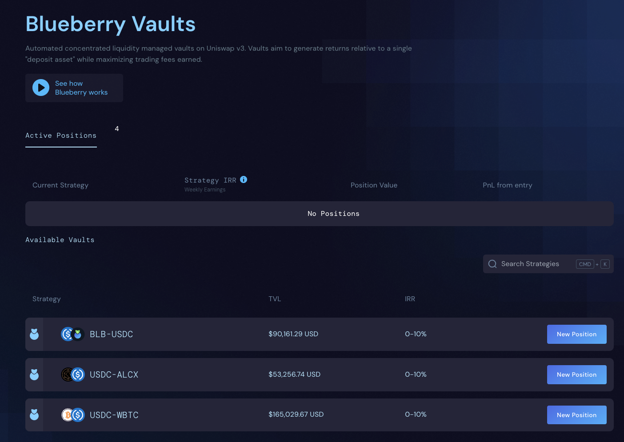The image size is (624, 442).
Task: Click the blueberry icon on USDC-ALCX row
Action: pyautogui.click(x=34, y=374)
